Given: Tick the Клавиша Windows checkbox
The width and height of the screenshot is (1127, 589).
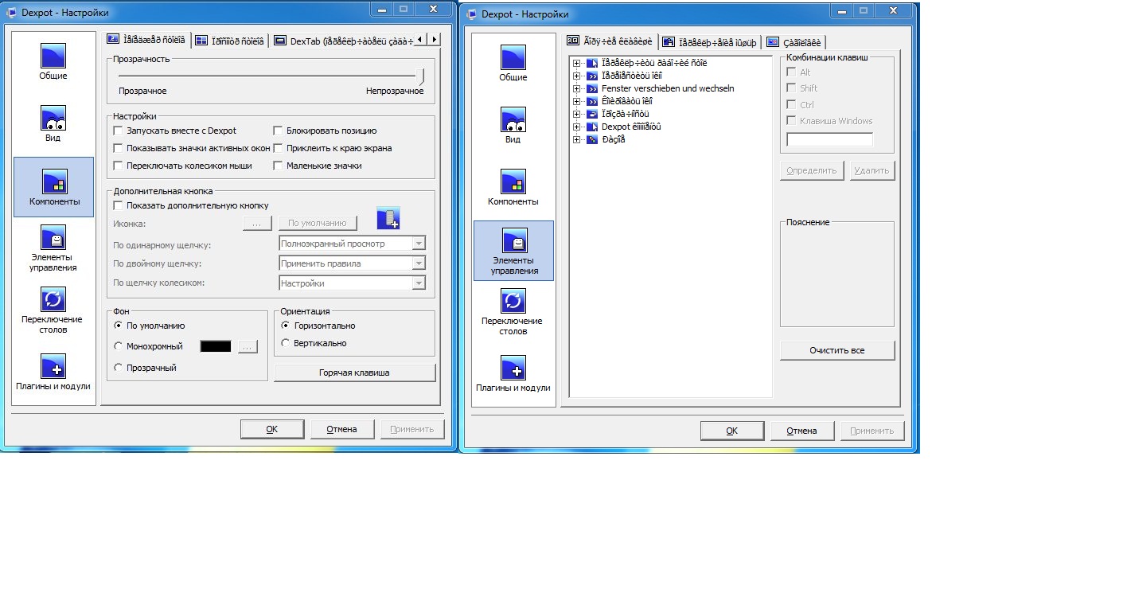Looking at the screenshot, I should [791, 121].
